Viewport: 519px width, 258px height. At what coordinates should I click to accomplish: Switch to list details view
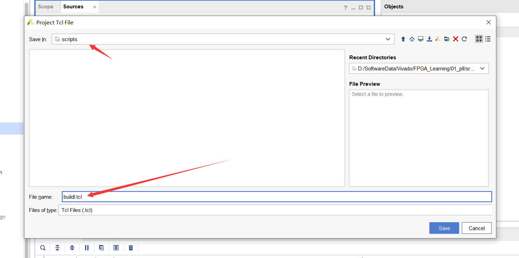pyautogui.click(x=488, y=39)
